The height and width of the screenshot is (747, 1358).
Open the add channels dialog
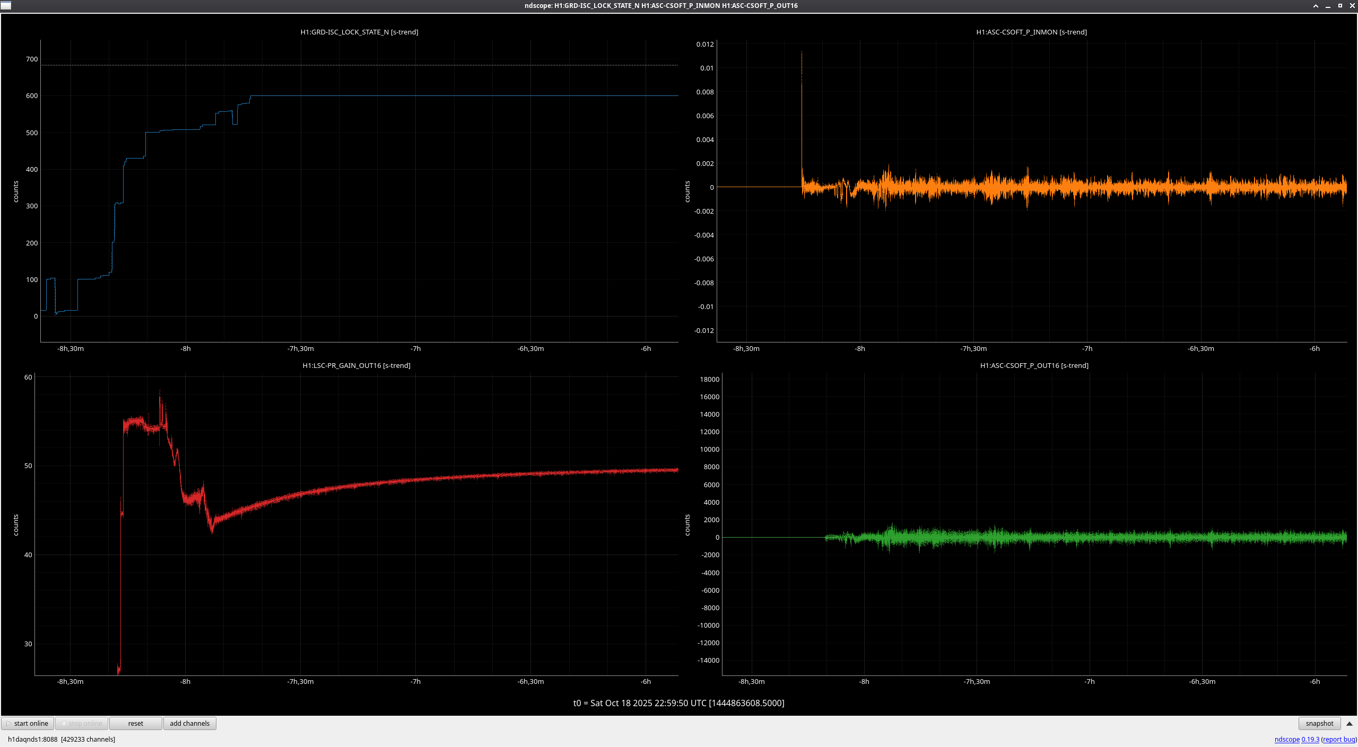(x=189, y=723)
